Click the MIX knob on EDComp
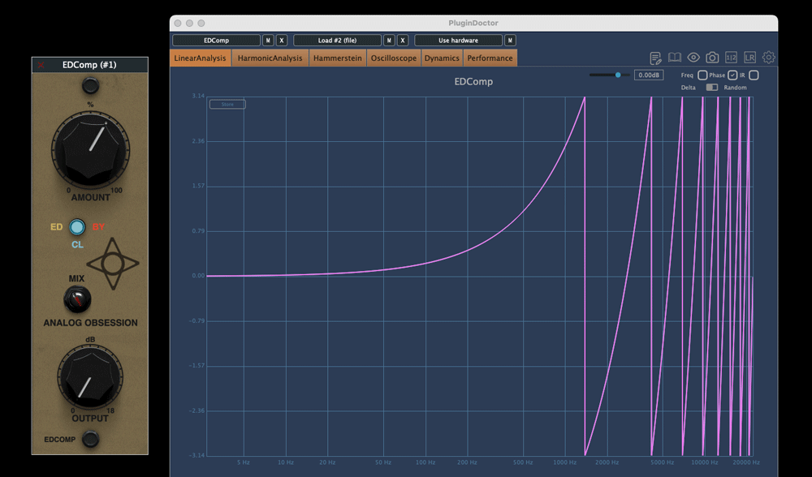812x477 pixels. point(77,299)
